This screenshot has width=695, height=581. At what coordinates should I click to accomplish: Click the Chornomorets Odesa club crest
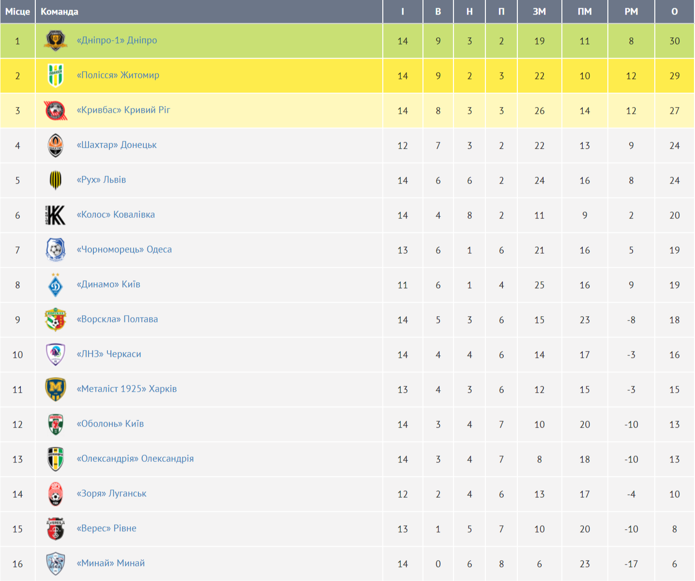pyautogui.click(x=56, y=250)
